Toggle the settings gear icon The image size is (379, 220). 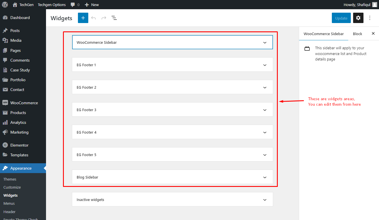358,18
